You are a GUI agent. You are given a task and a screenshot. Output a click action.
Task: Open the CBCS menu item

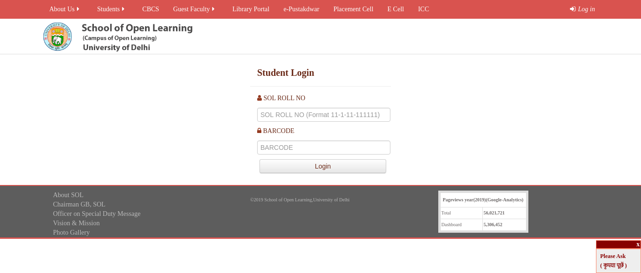[x=151, y=9]
